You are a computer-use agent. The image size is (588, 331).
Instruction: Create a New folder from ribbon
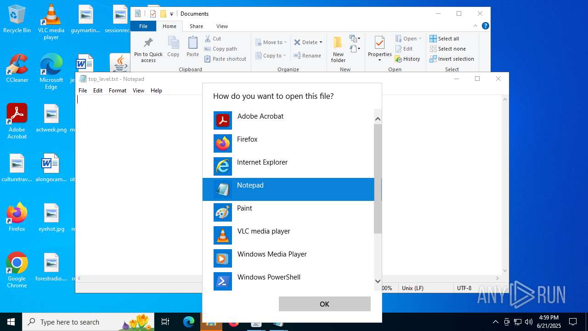[x=338, y=50]
